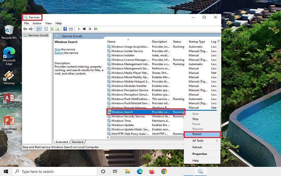
Task: Sort by the Name column header
Action: (x=128, y=42)
